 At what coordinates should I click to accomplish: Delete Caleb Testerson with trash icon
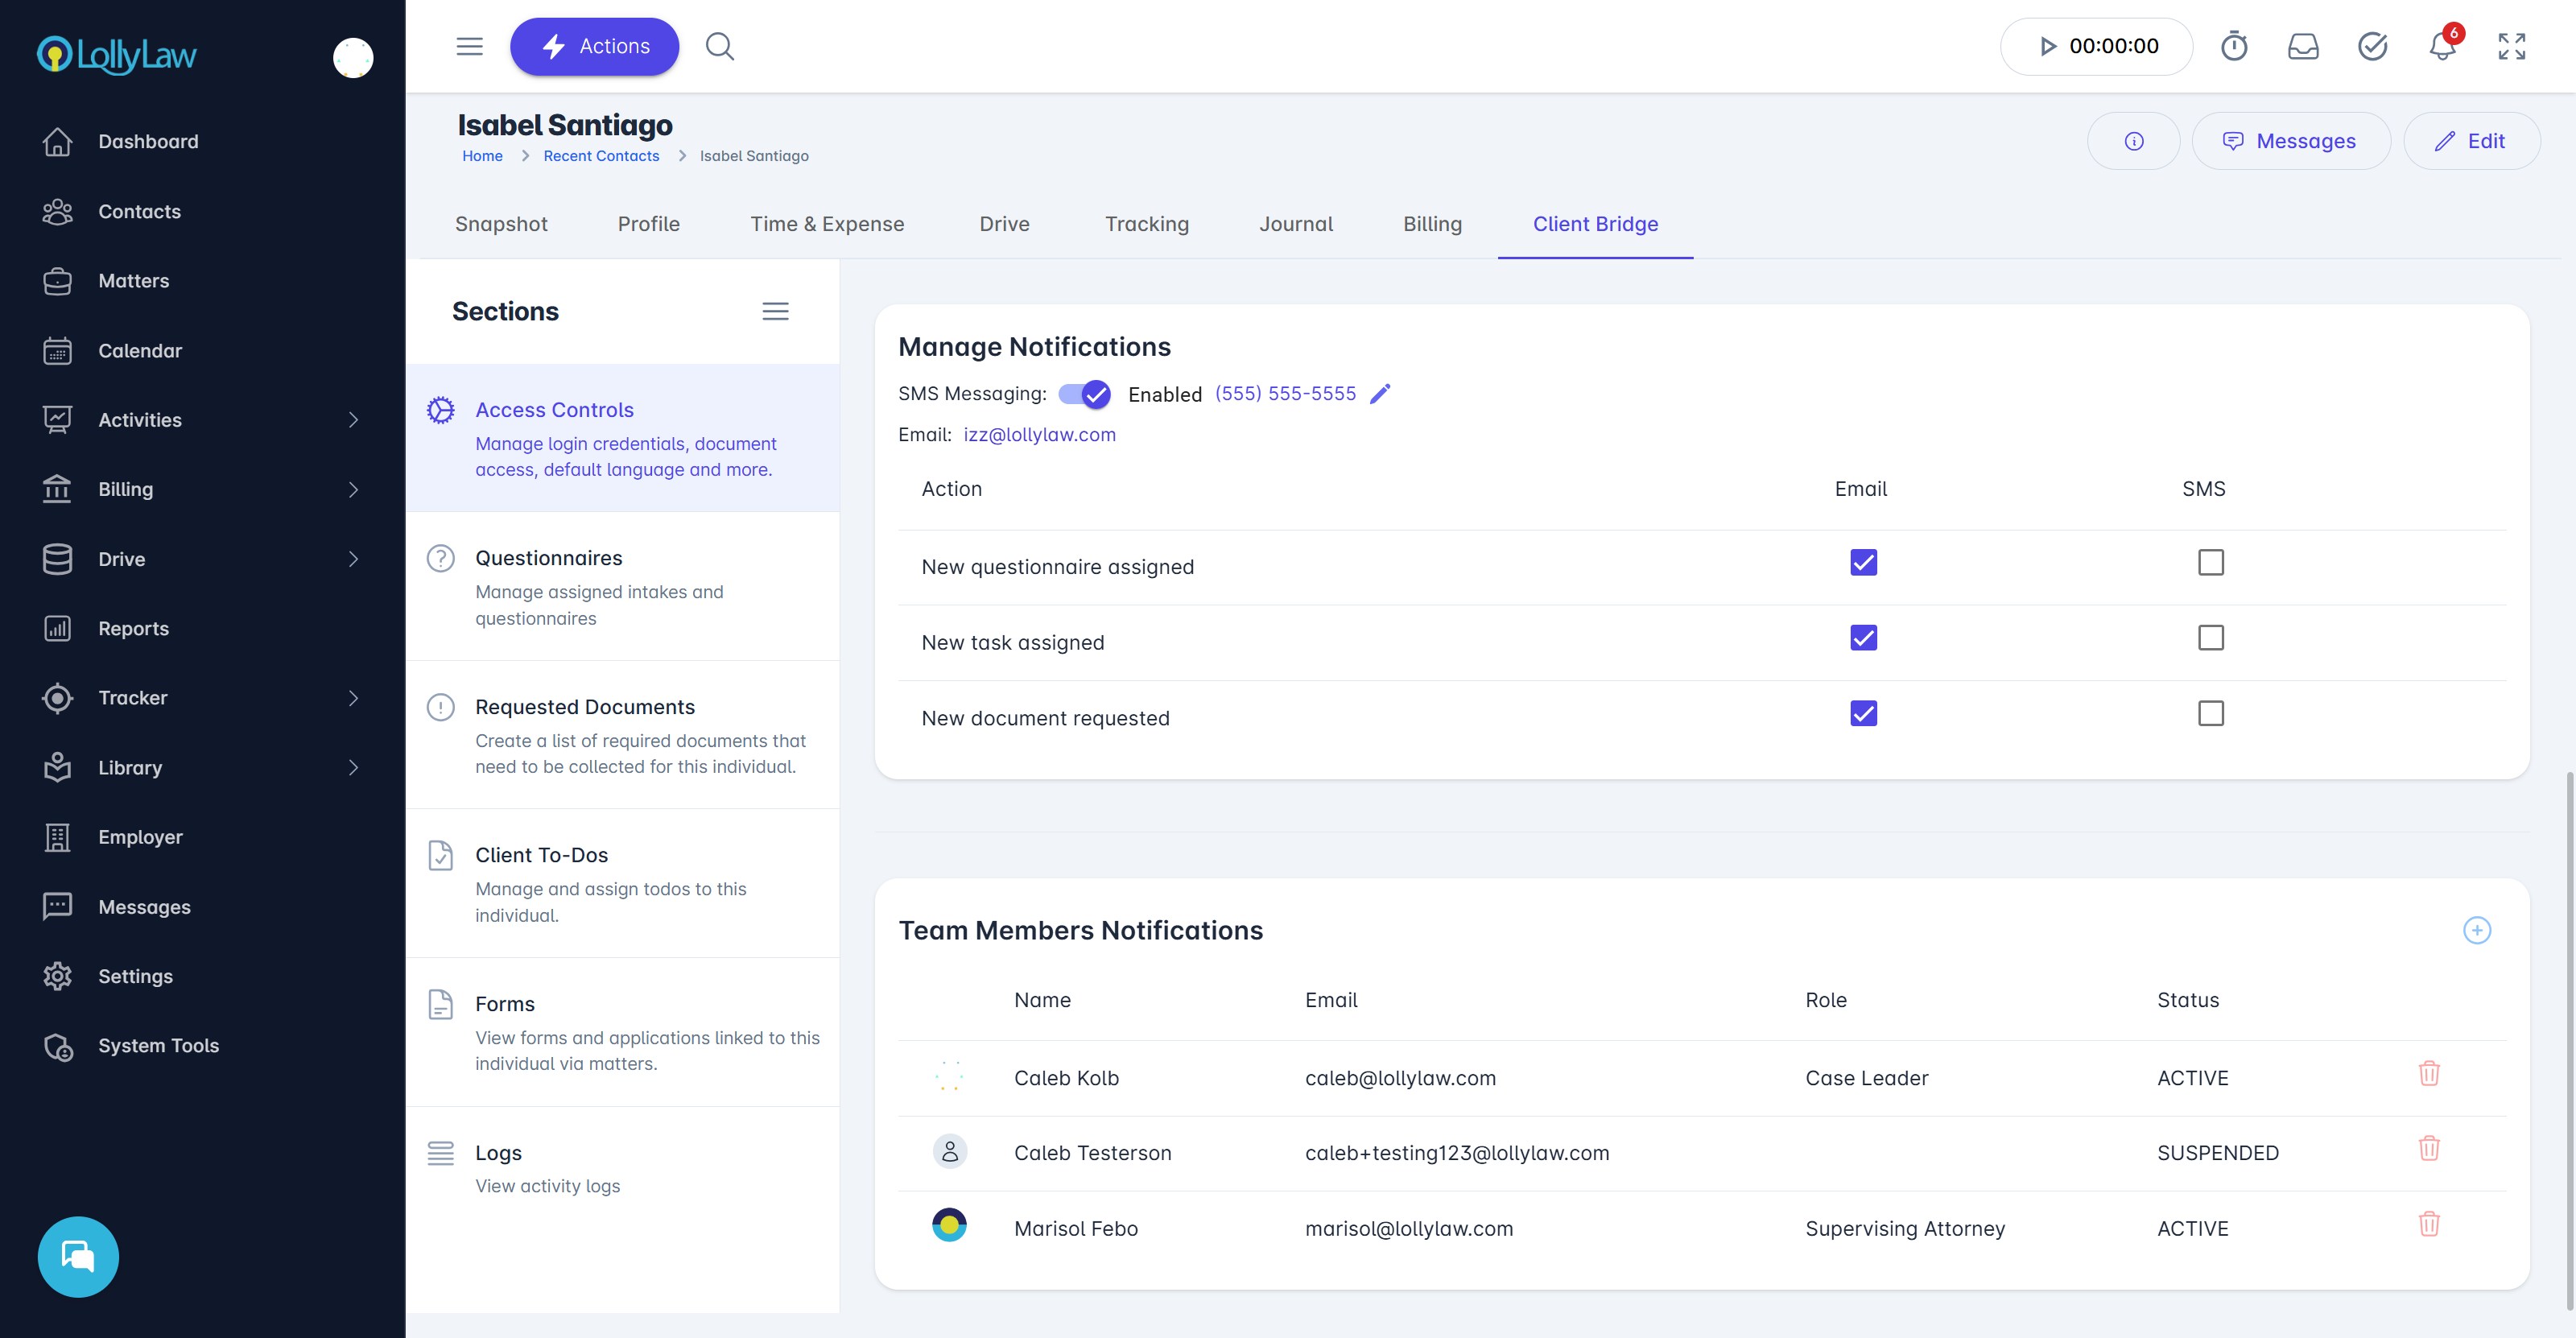click(x=2429, y=1148)
